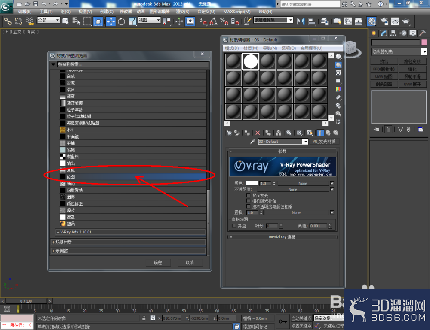Viewport: 430px width, 330px height.
Task: Open the Hierarchy command panel tab
Action: pos(393,33)
